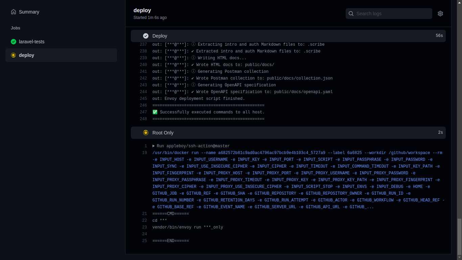The image size is (462, 260).
Task: Click the 2s duration on Root Only step
Action: click(x=440, y=133)
